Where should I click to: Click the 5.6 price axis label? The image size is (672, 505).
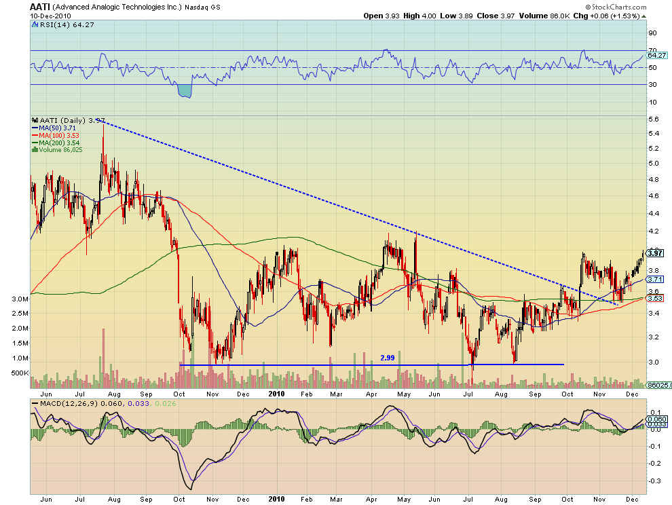click(654, 119)
